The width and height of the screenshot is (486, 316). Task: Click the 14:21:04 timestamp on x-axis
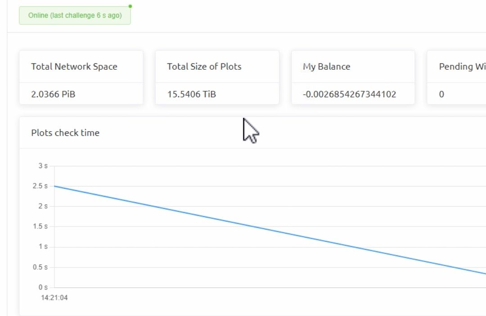54,298
